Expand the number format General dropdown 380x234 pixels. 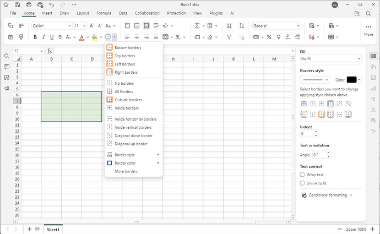tap(276, 25)
